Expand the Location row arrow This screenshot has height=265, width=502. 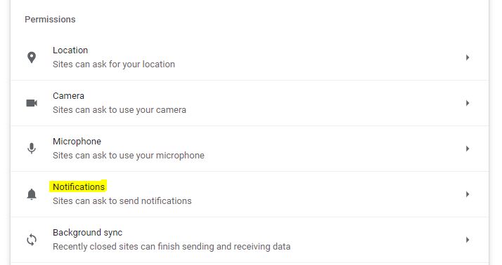[468, 57]
